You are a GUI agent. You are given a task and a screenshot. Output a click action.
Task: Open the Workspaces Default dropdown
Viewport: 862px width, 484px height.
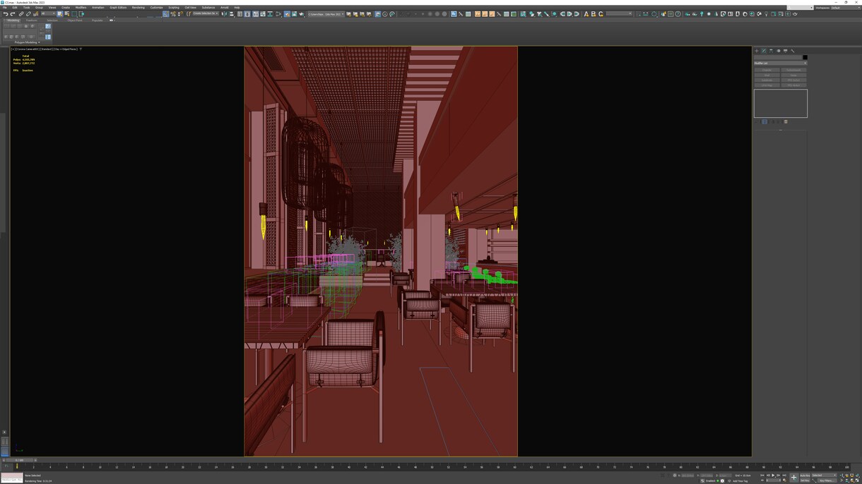(844, 8)
